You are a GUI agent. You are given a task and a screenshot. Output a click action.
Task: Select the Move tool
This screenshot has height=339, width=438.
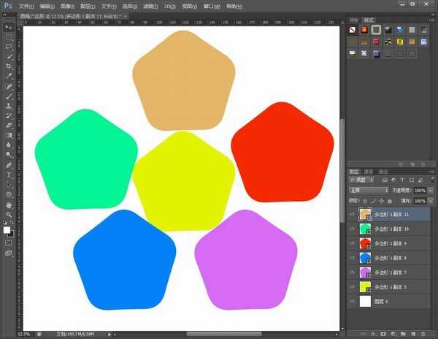pos(9,26)
